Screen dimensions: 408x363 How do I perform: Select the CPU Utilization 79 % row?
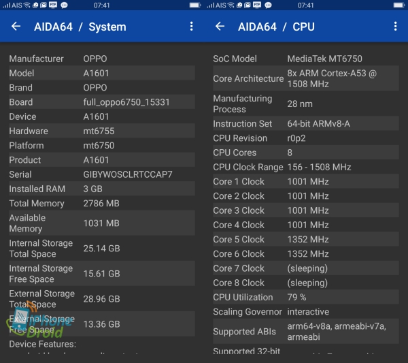[306, 297]
